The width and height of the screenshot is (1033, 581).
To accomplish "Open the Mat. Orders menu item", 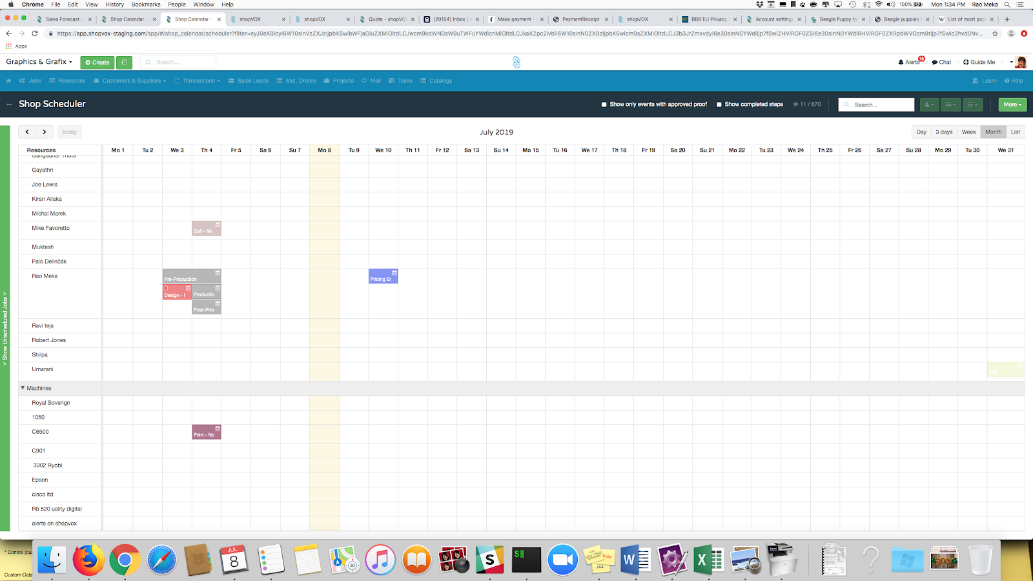I will 296,81.
